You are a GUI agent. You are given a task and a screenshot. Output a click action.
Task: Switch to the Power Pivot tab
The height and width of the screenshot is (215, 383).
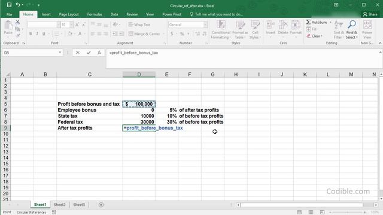[x=172, y=14]
